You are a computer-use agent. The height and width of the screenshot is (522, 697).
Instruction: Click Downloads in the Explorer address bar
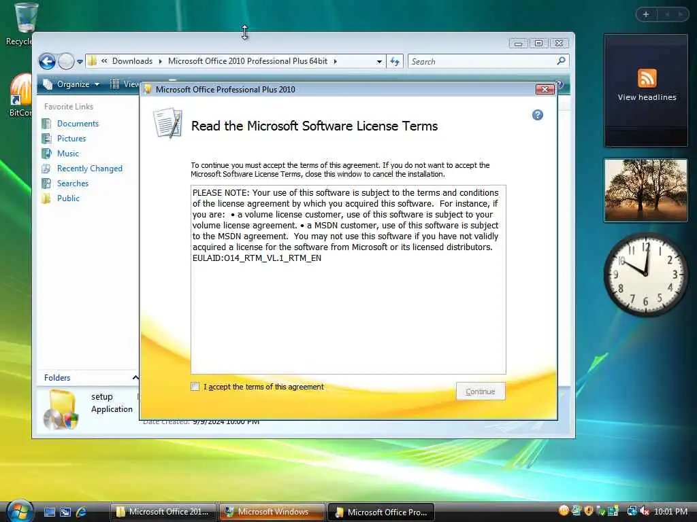[x=132, y=61]
